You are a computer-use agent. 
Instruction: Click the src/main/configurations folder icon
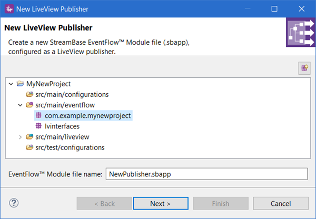tap(29, 94)
